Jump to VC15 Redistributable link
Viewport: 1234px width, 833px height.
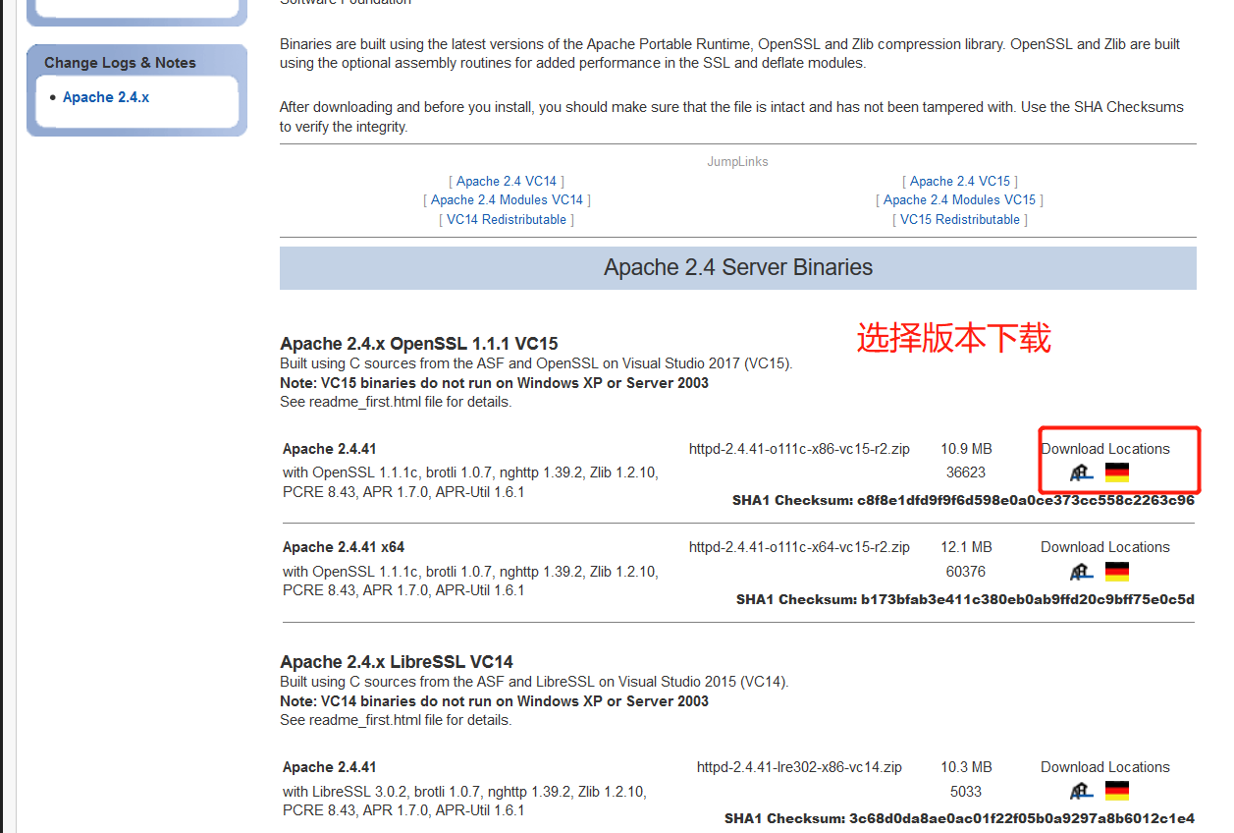960,219
